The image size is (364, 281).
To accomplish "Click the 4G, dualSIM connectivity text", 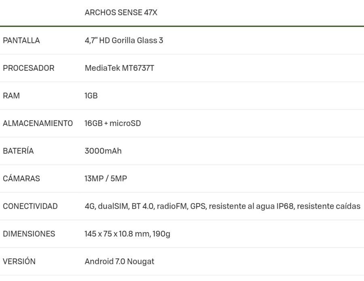I will (x=107, y=206).
